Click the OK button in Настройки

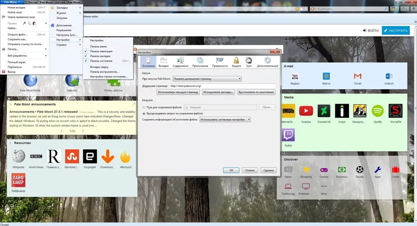tap(231, 170)
